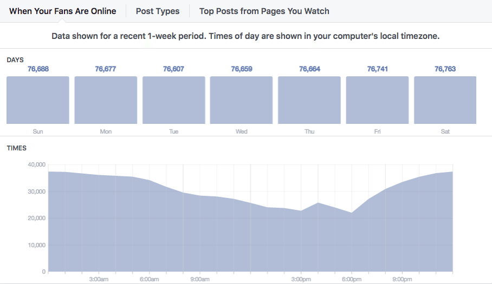Choose the Wednesday bar in the Days chart
The image size is (492, 284).
tap(242, 100)
